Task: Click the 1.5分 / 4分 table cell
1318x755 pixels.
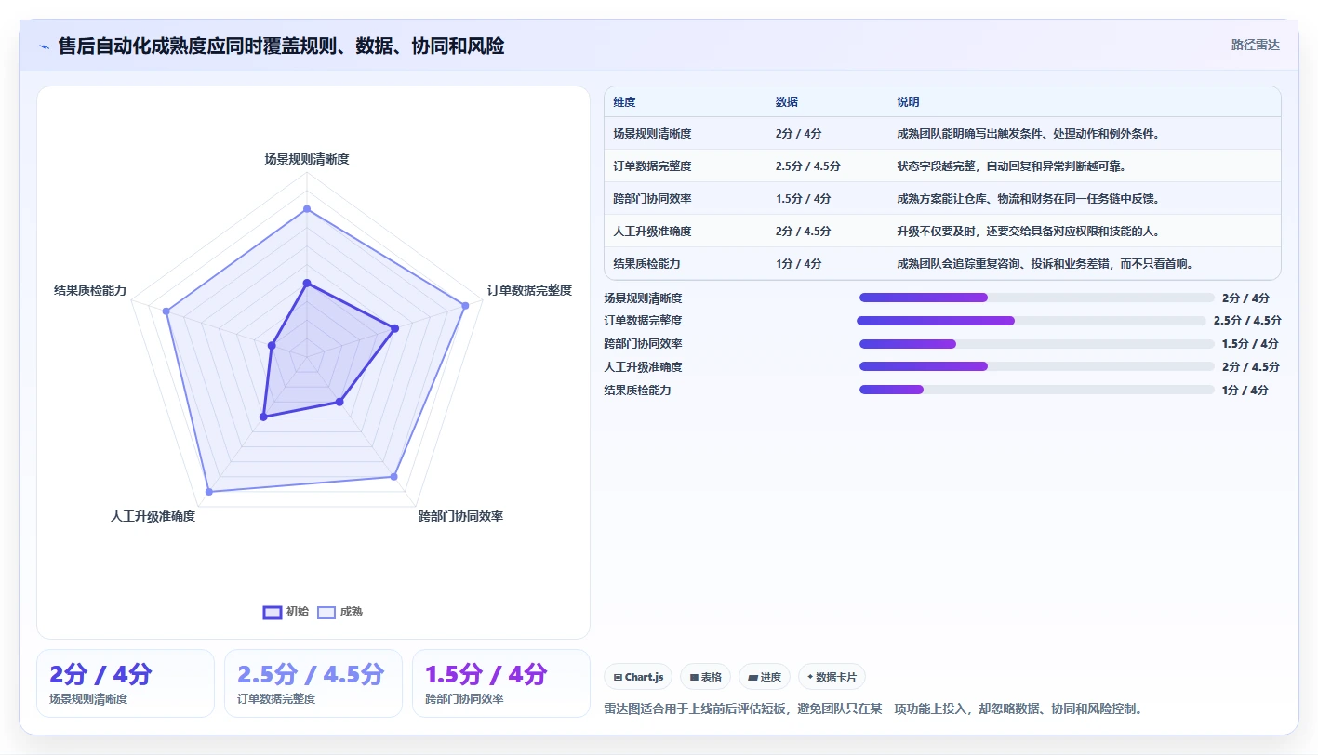Action: (803, 199)
